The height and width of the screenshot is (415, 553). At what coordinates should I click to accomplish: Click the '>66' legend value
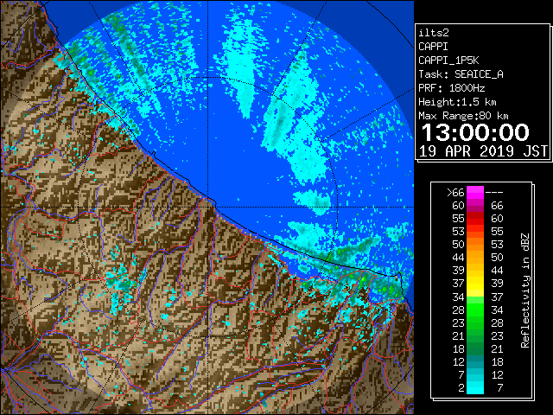click(x=455, y=193)
